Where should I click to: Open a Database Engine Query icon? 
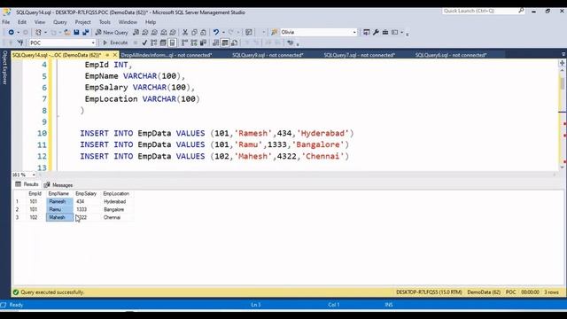[x=136, y=32]
